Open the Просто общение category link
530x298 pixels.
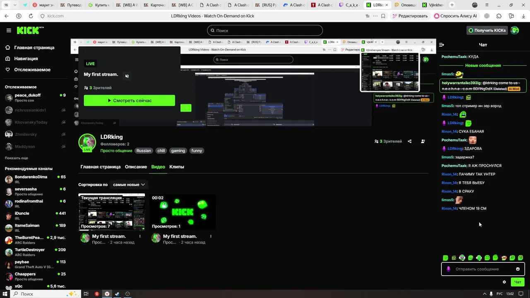[x=116, y=151]
